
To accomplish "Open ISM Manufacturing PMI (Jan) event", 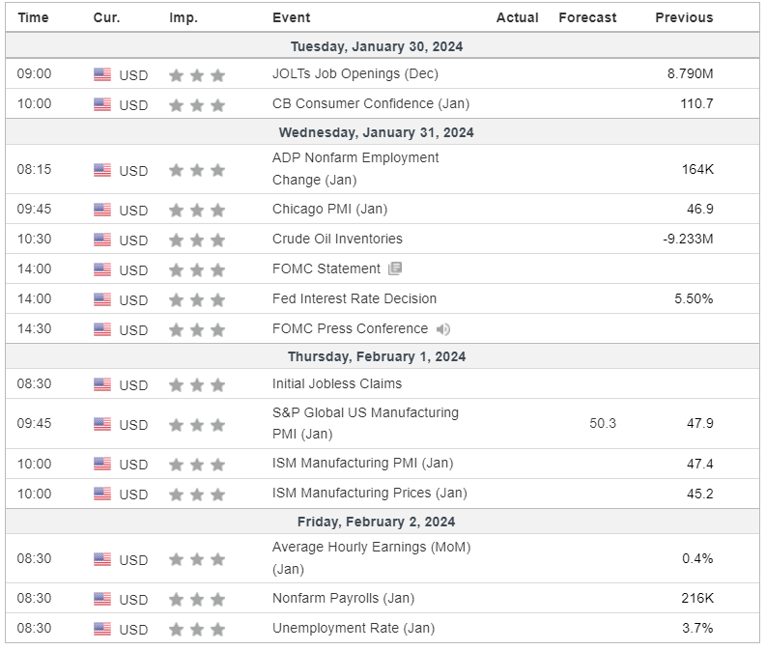I will click(x=362, y=463).
